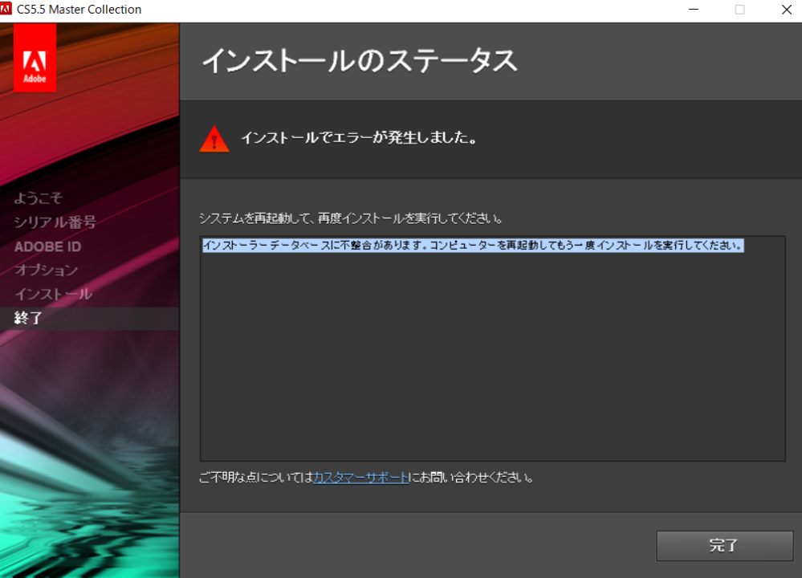
Task: Select the インストール sidebar step
Action: pyautogui.click(x=53, y=294)
